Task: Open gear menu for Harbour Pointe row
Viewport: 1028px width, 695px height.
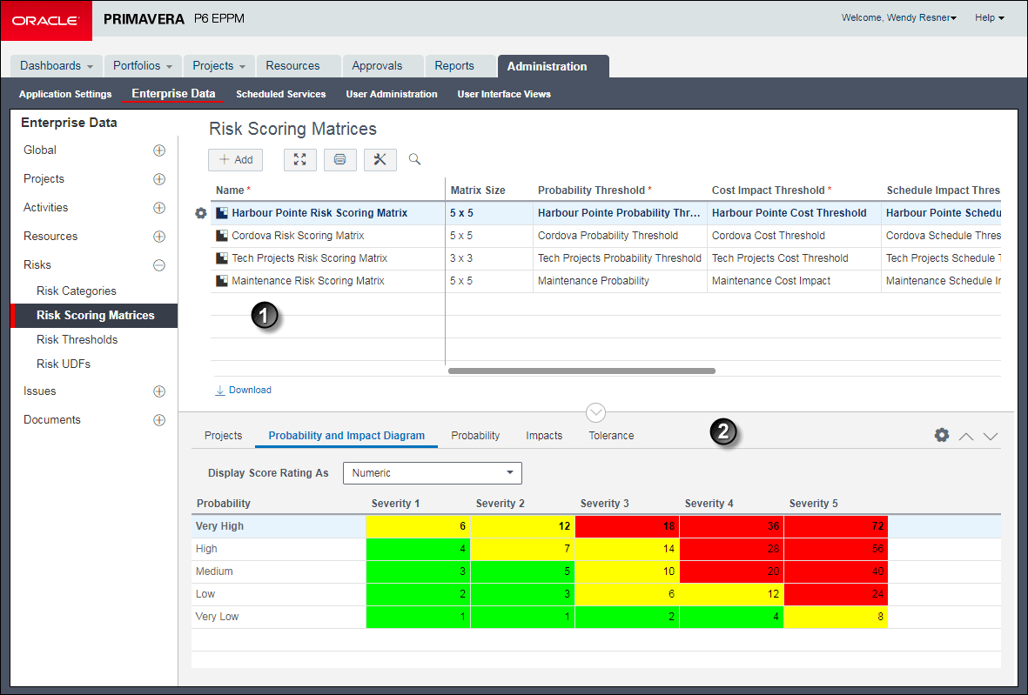Action: click(x=201, y=213)
